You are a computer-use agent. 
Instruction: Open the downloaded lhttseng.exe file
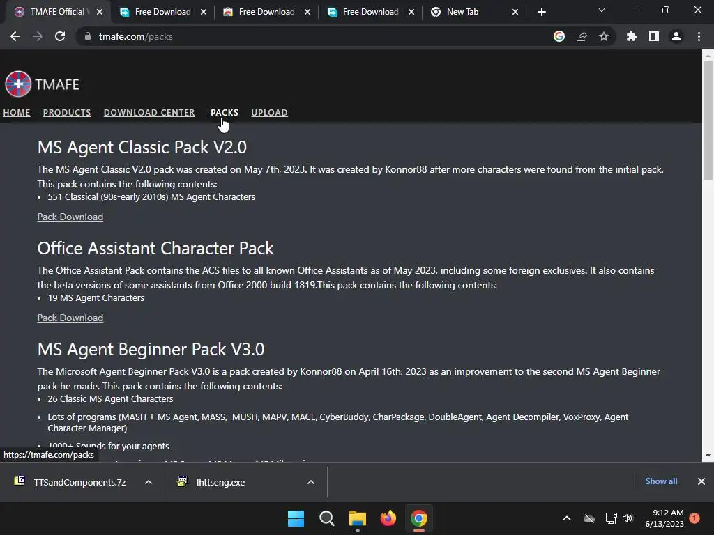pyautogui.click(x=220, y=482)
